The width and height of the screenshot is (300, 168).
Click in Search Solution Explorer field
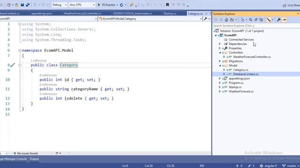pos(256,26)
